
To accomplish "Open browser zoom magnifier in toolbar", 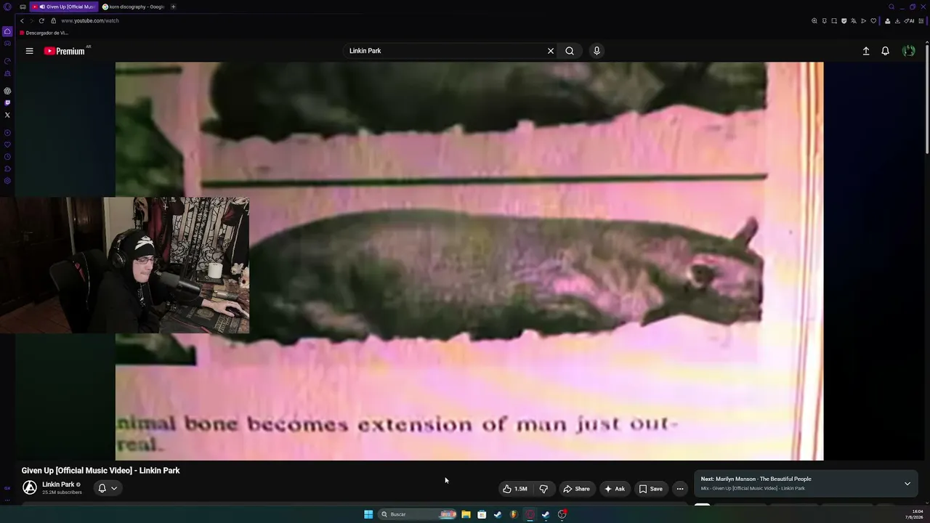I will [814, 21].
